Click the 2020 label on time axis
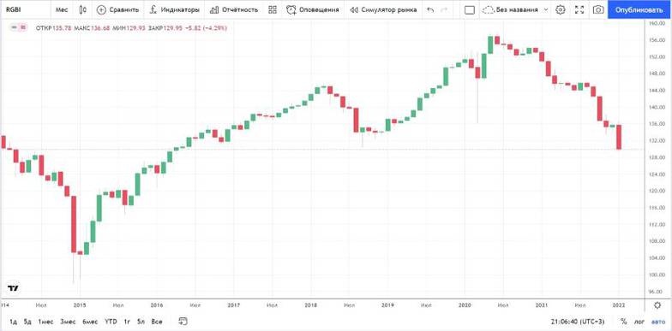Screen dimensions: 672x331 [x=465, y=305]
